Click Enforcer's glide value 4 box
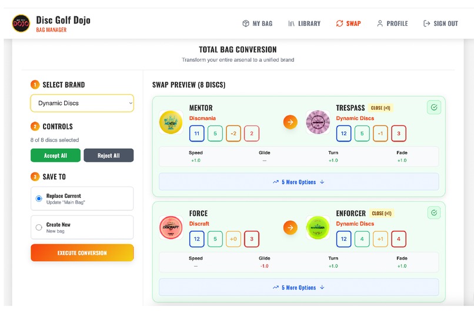Screen dimensions: 474x316 (x=362, y=239)
